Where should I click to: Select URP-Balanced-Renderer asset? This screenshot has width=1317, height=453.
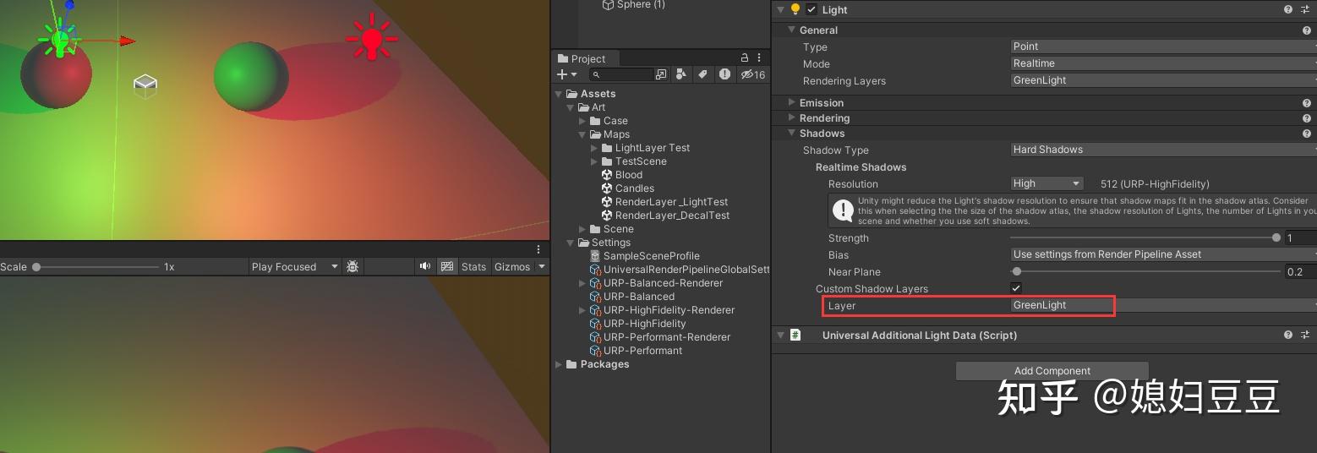click(x=656, y=283)
